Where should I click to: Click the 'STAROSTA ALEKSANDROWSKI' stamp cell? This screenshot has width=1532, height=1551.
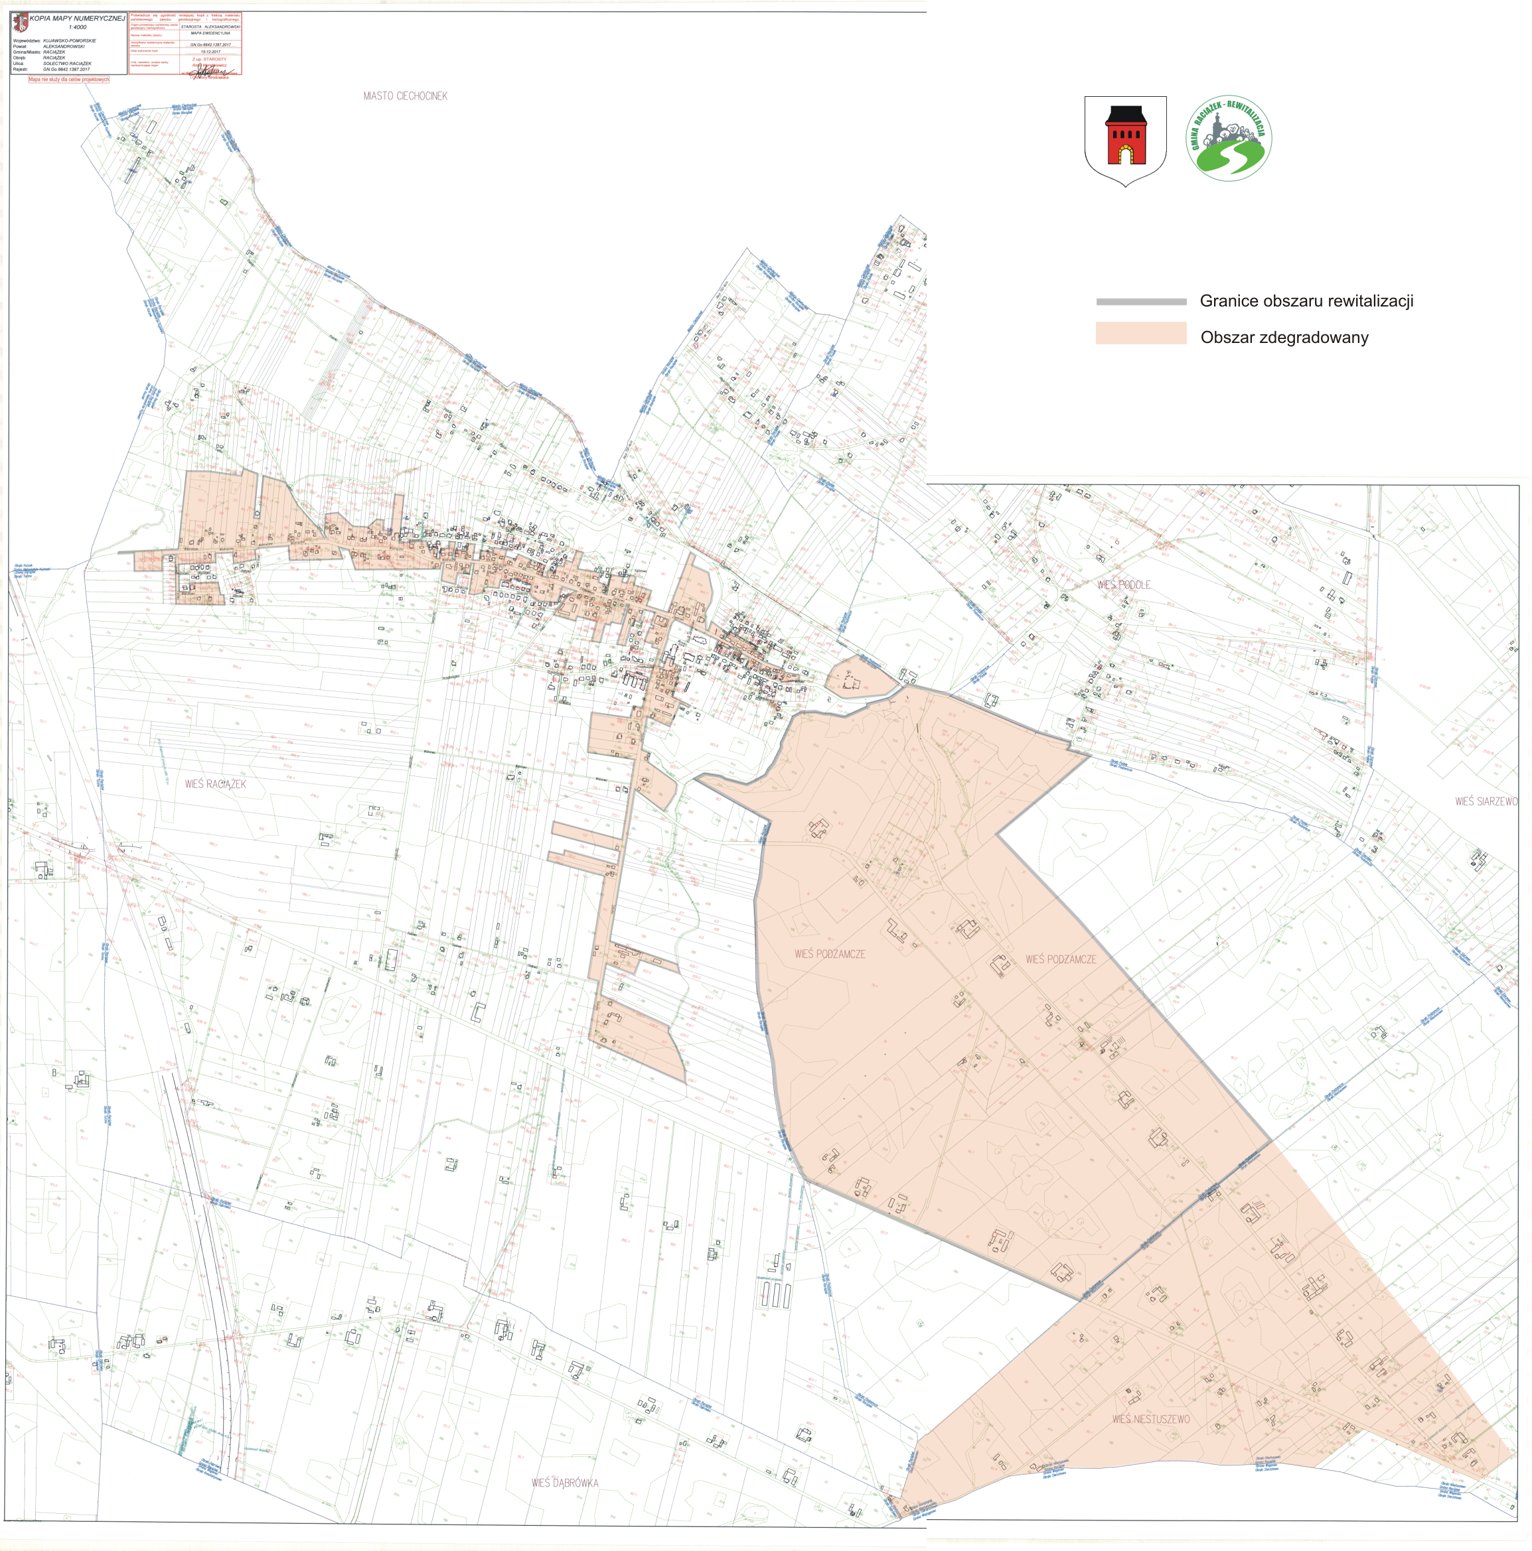tap(210, 27)
